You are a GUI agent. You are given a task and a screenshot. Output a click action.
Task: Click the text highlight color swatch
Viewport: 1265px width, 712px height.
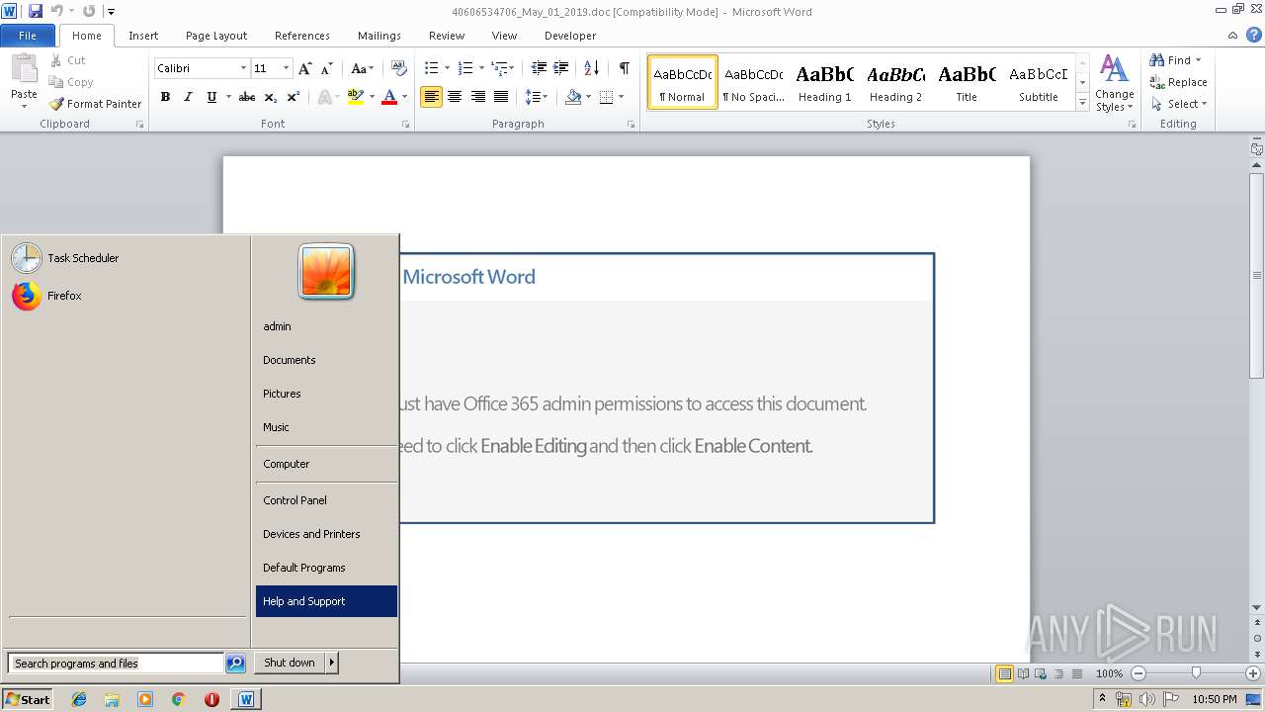tap(356, 97)
